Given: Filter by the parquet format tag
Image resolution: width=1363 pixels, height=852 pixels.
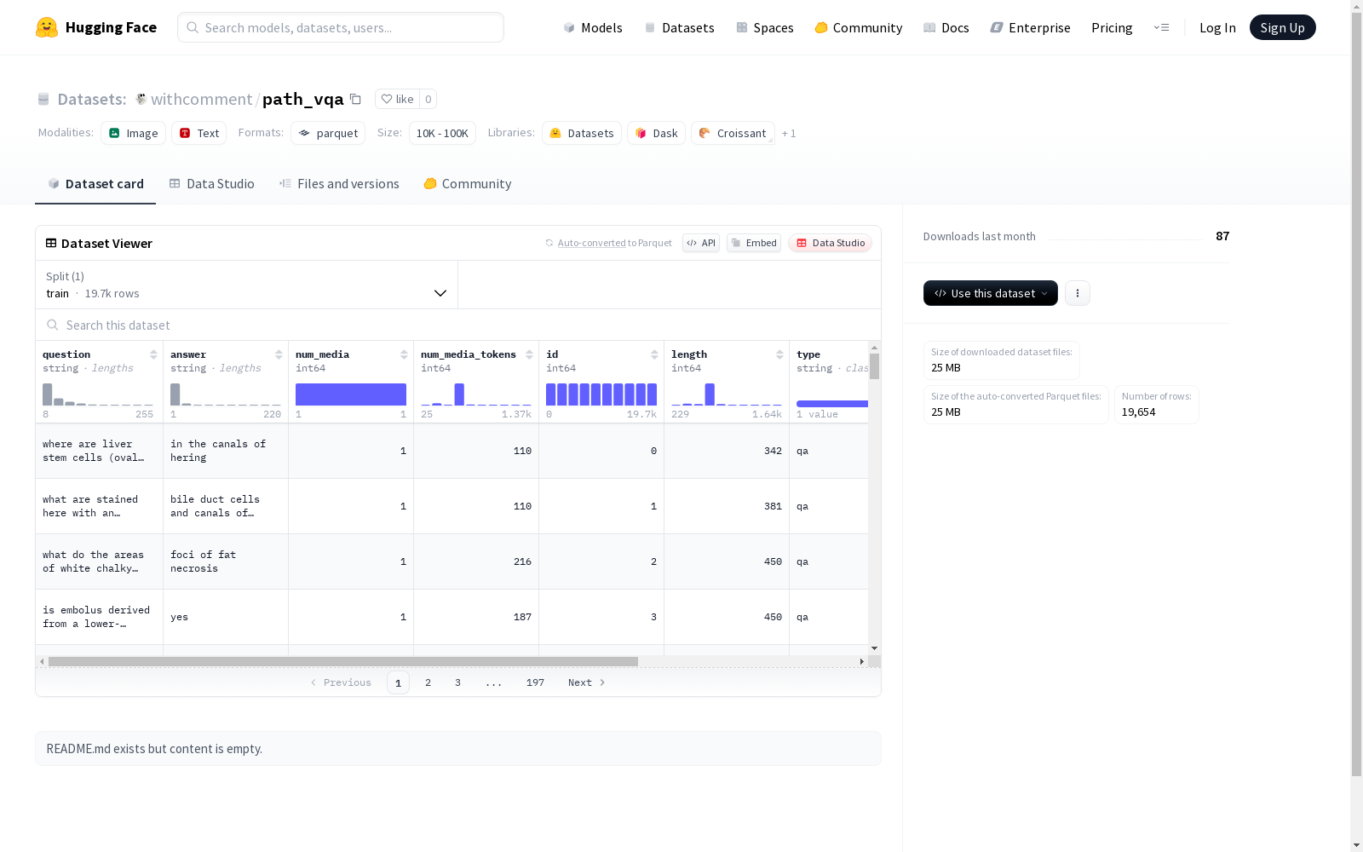Looking at the screenshot, I should click(328, 133).
